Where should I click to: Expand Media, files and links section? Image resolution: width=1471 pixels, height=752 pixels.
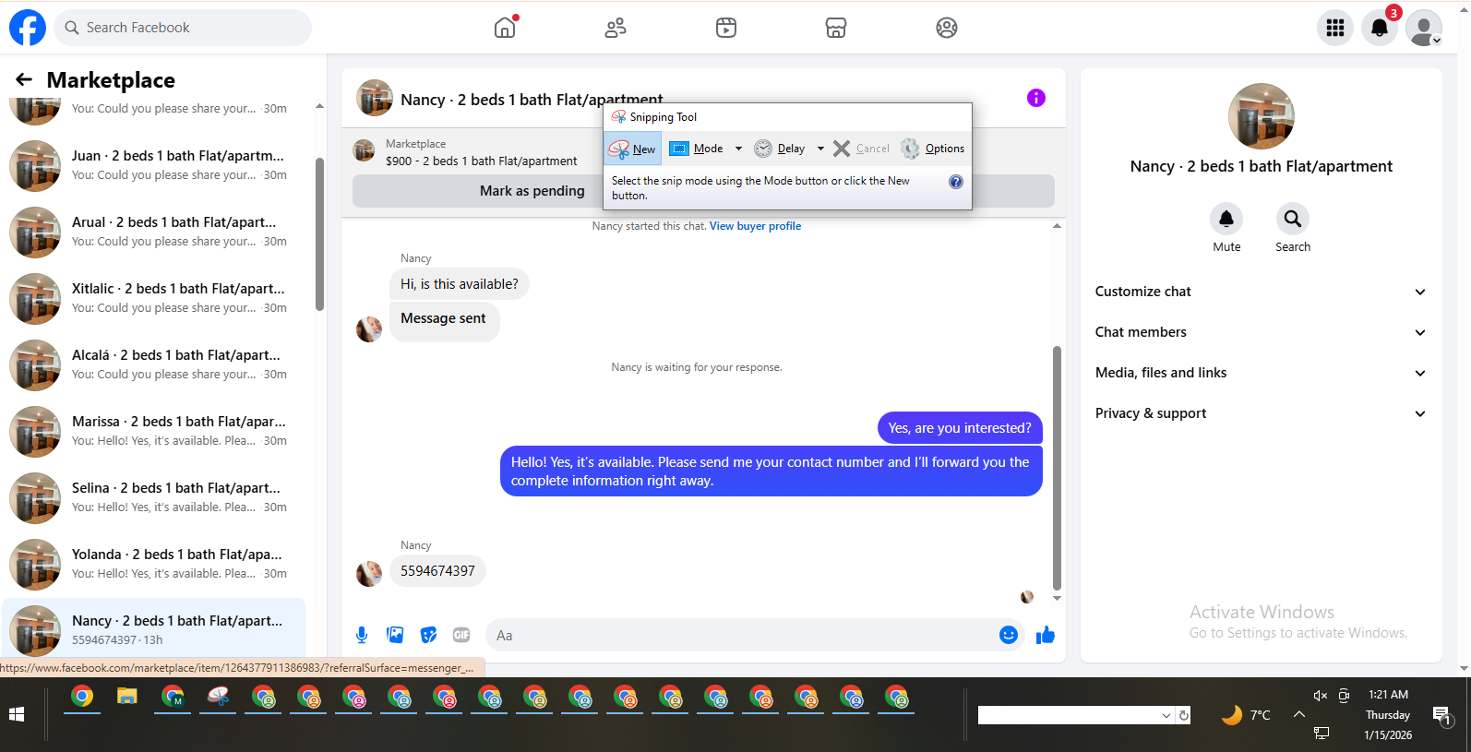pyautogui.click(x=1261, y=373)
